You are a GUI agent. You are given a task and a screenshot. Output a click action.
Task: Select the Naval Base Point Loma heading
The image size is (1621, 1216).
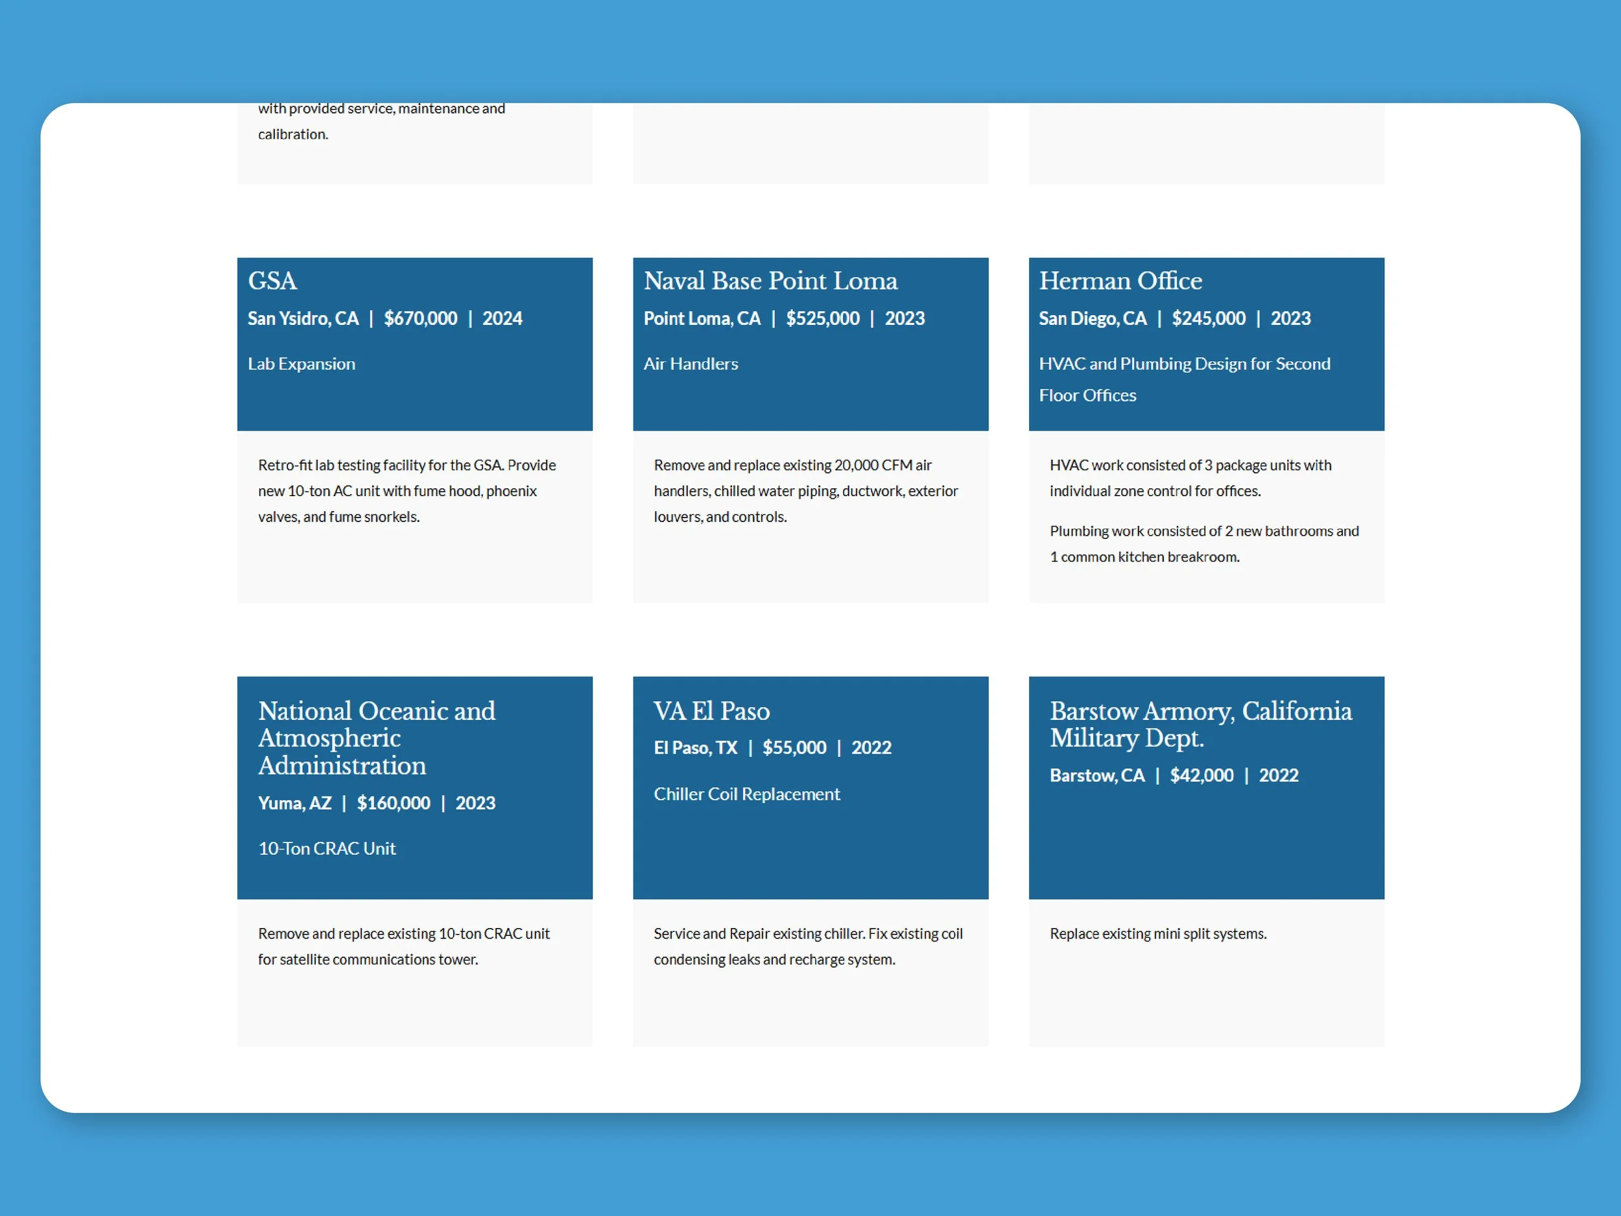(770, 281)
